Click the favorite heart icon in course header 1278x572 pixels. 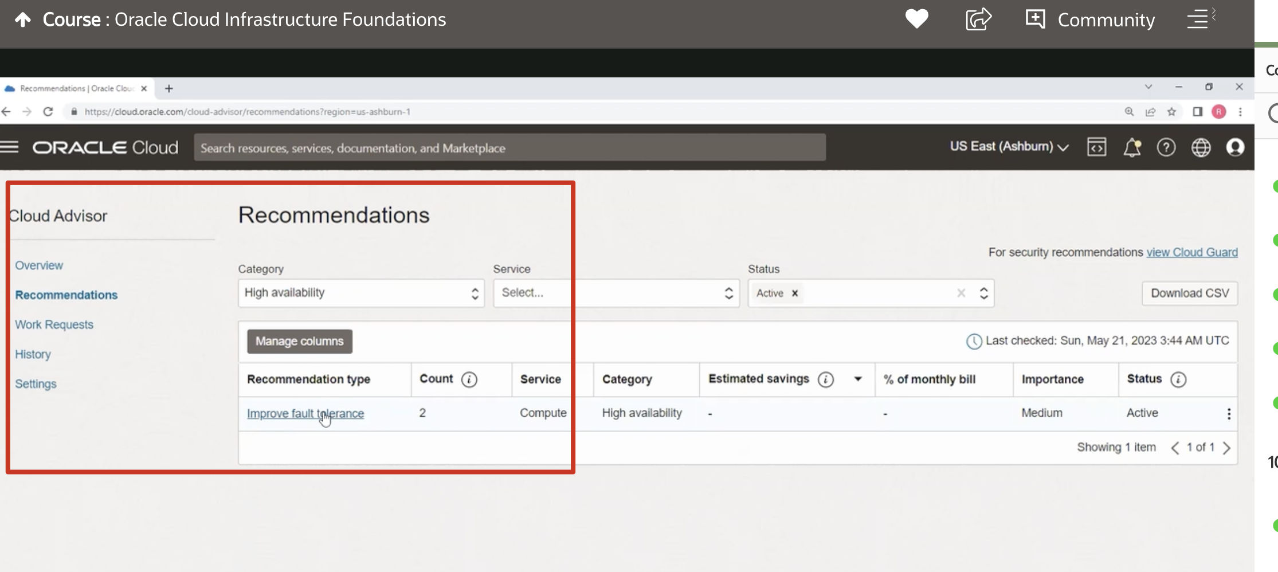click(x=916, y=19)
